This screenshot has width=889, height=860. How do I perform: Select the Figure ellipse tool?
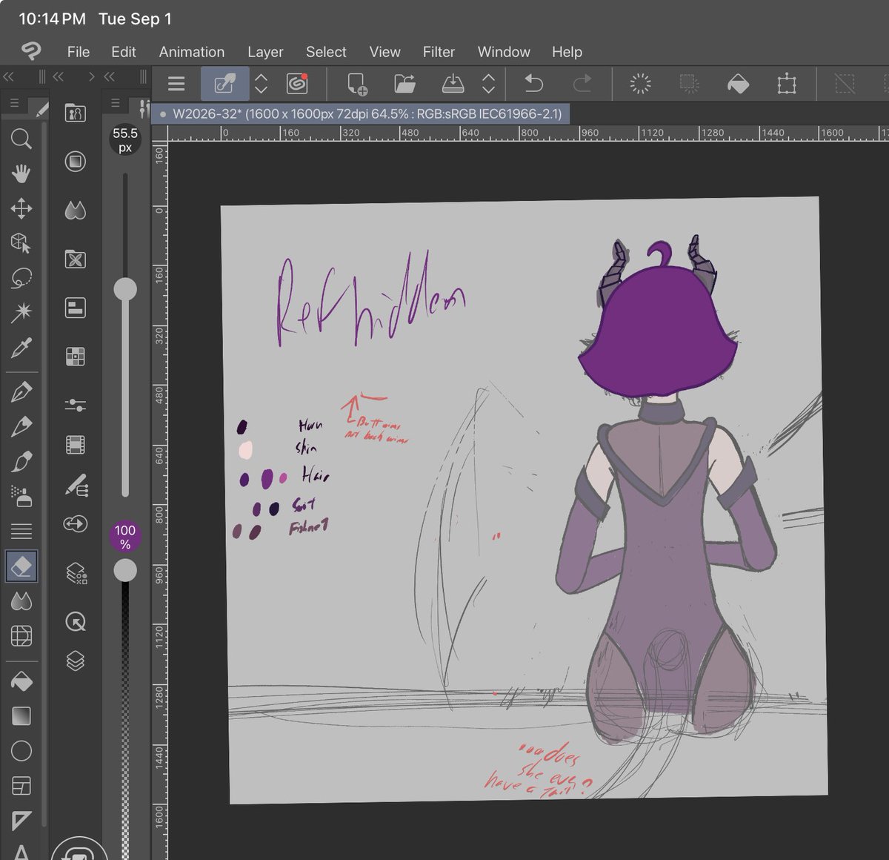pyautogui.click(x=21, y=751)
